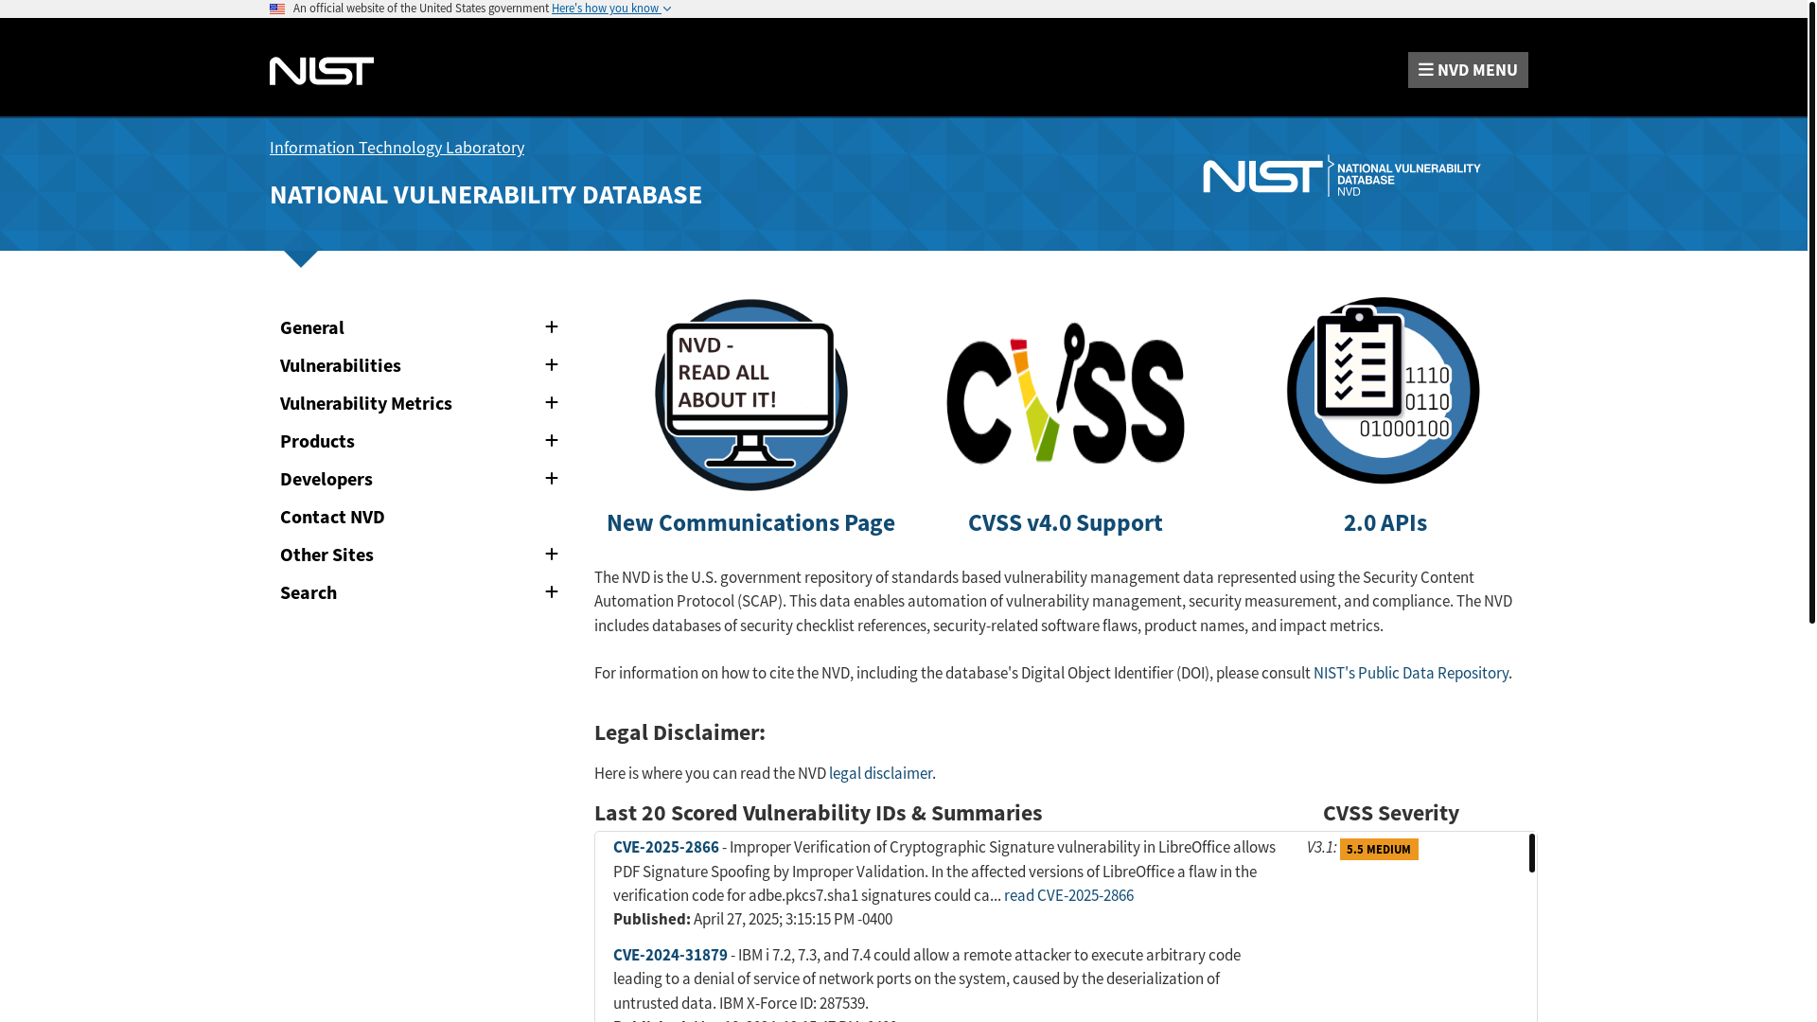1817x1022 pixels.
Task: Expand the Other Sites plus icon
Action: coord(552,555)
